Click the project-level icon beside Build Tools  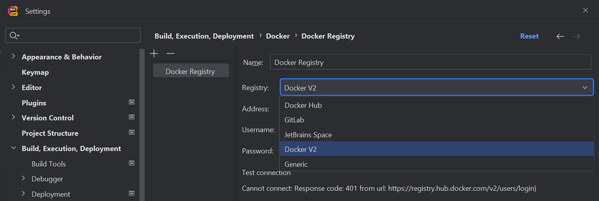tap(131, 163)
